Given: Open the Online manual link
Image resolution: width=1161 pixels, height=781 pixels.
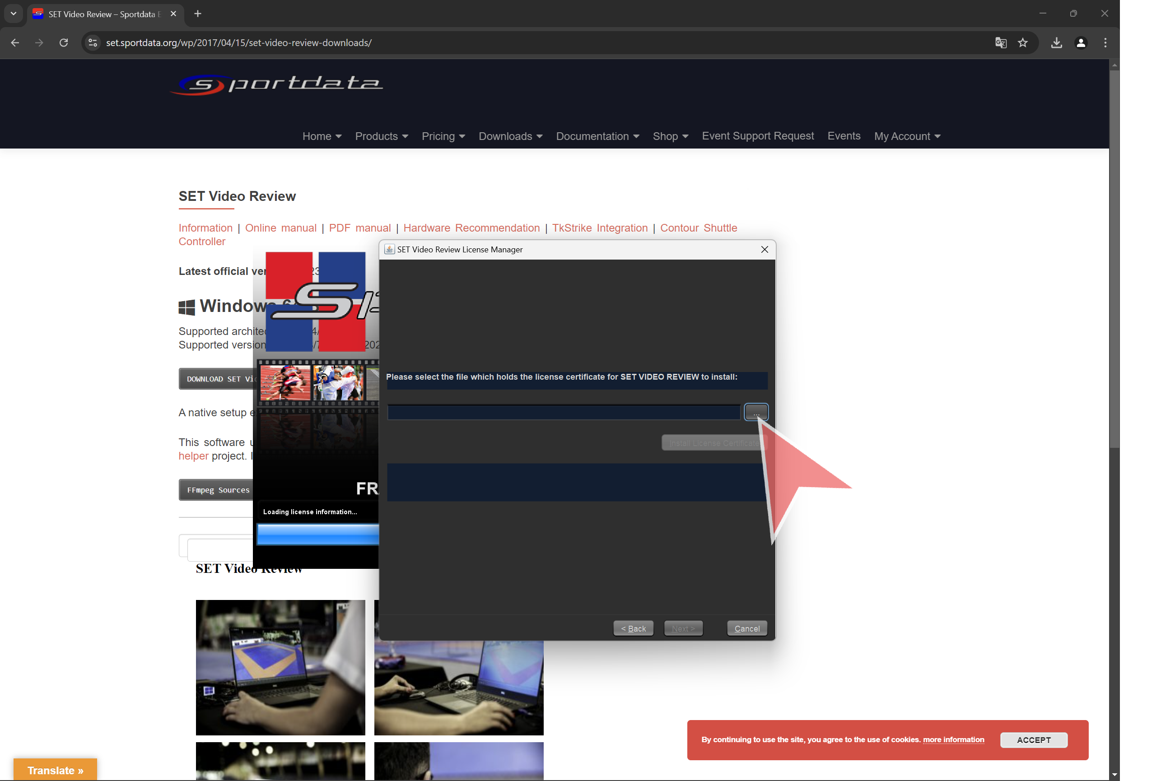Looking at the screenshot, I should (280, 228).
